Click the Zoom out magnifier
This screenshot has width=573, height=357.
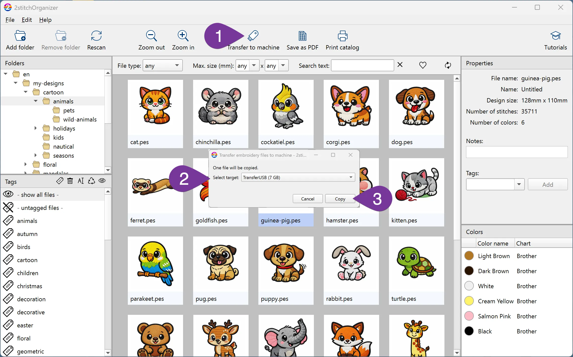151,36
